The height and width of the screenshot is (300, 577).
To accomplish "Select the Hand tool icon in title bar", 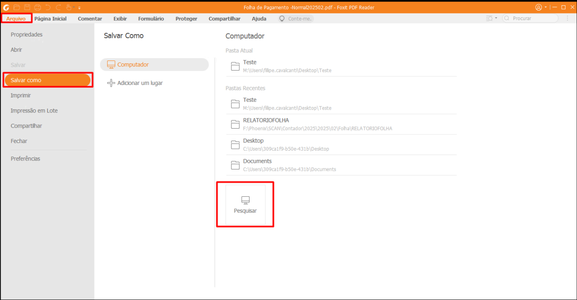I will click(x=68, y=7).
